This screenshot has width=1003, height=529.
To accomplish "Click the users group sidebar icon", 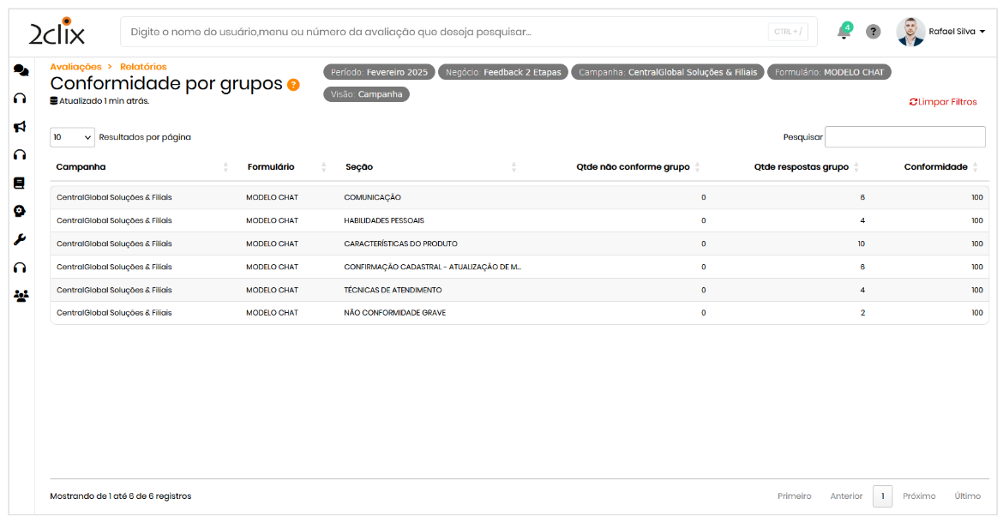I will coord(21,296).
